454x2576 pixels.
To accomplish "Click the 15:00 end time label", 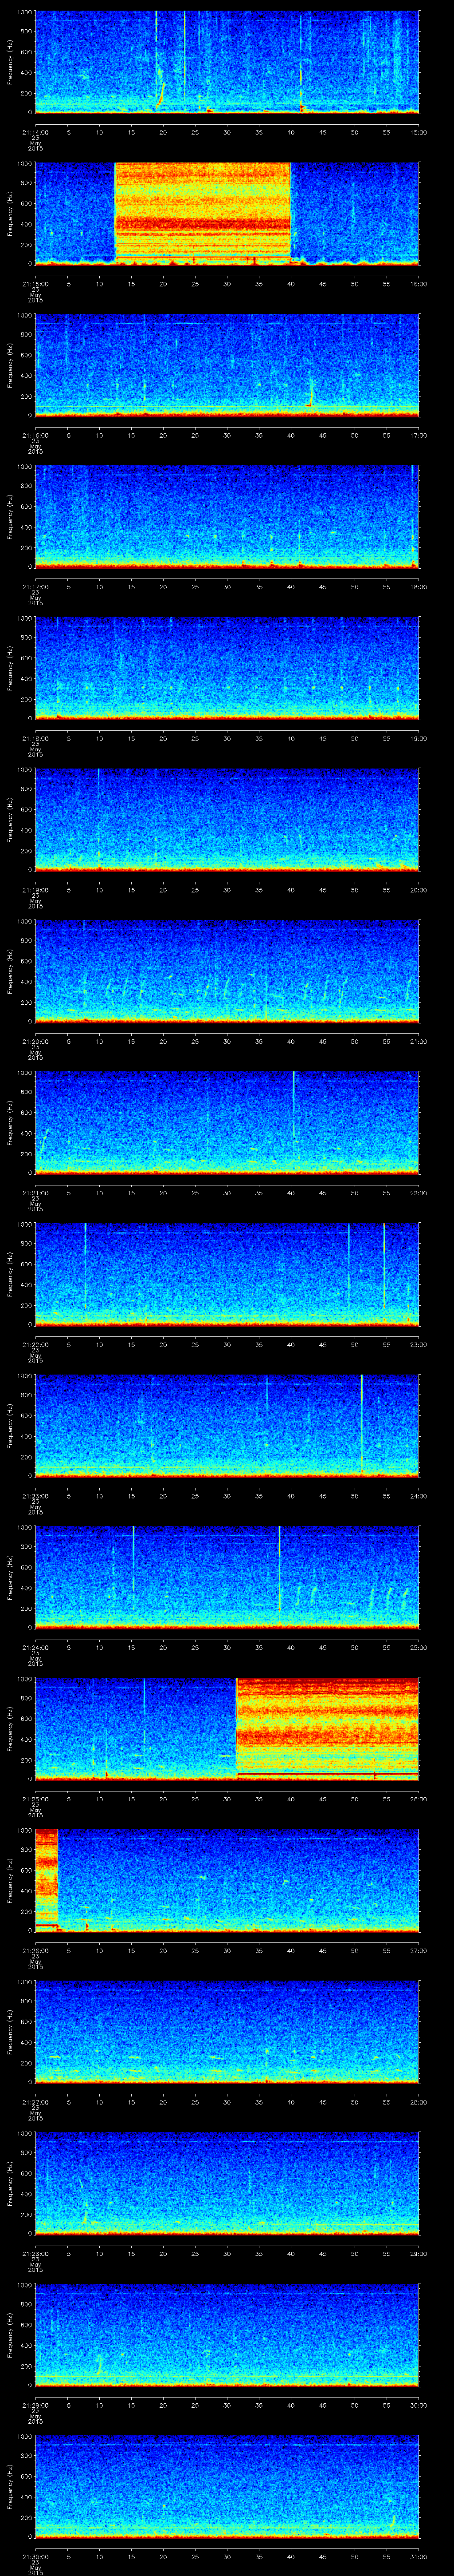I will point(418,132).
